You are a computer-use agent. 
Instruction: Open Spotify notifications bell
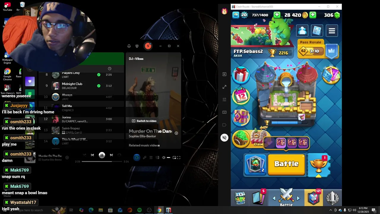coord(129,46)
